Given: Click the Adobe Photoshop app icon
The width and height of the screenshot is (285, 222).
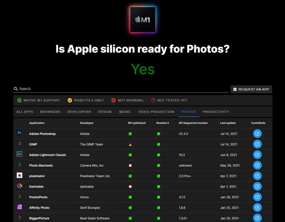Looking at the screenshot, I should tap(19, 134).
